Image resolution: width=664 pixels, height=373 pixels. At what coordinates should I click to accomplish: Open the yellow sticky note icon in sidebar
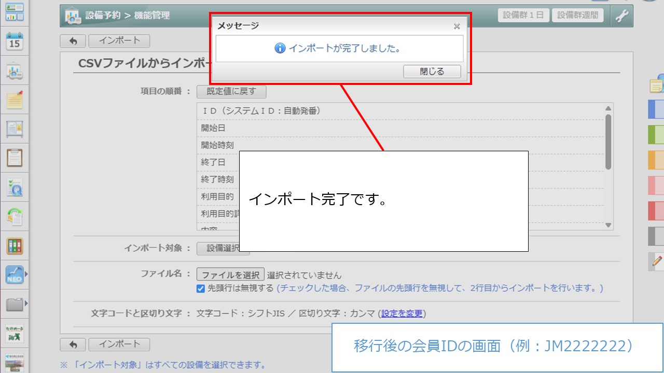[15, 99]
